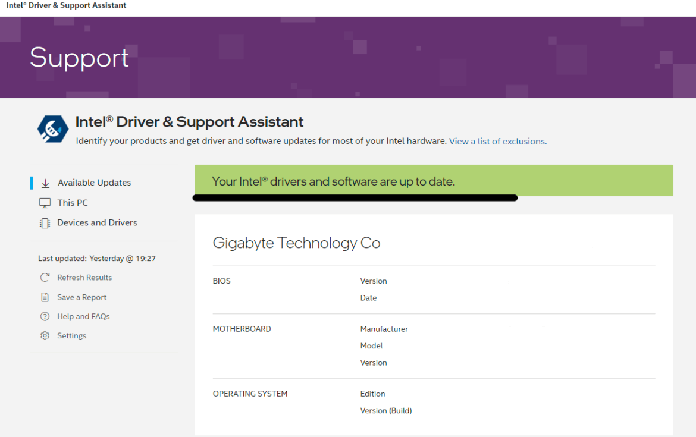Click the gear icon next to Settings

coord(45,335)
